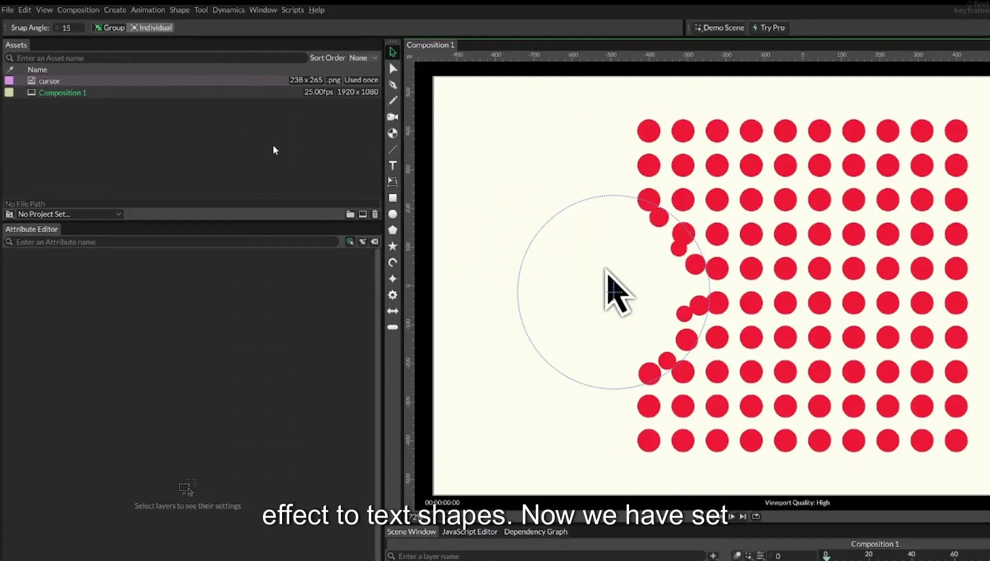Switch to the Dependency Graph tab

(535, 532)
